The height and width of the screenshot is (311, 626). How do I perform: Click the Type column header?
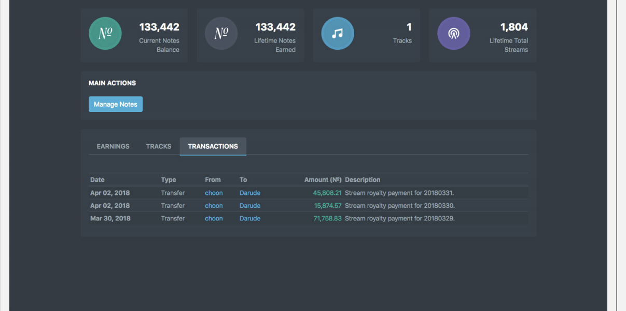click(x=169, y=180)
